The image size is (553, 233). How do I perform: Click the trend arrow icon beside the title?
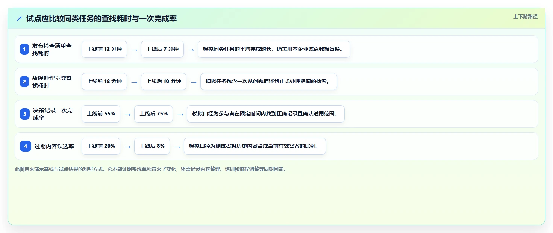pyautogui.click(x=19, y=18)
